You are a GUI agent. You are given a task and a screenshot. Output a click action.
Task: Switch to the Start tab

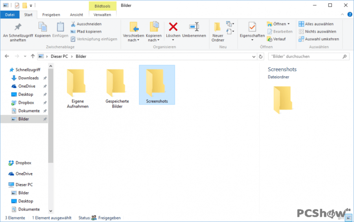pos(28,15)
